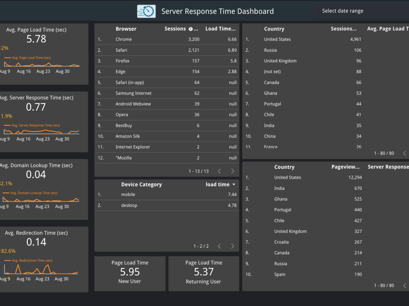This screenshot has height=306, width=409.
Task: Sort by Sessions header in country table
Action: click(x=344, y=29)
